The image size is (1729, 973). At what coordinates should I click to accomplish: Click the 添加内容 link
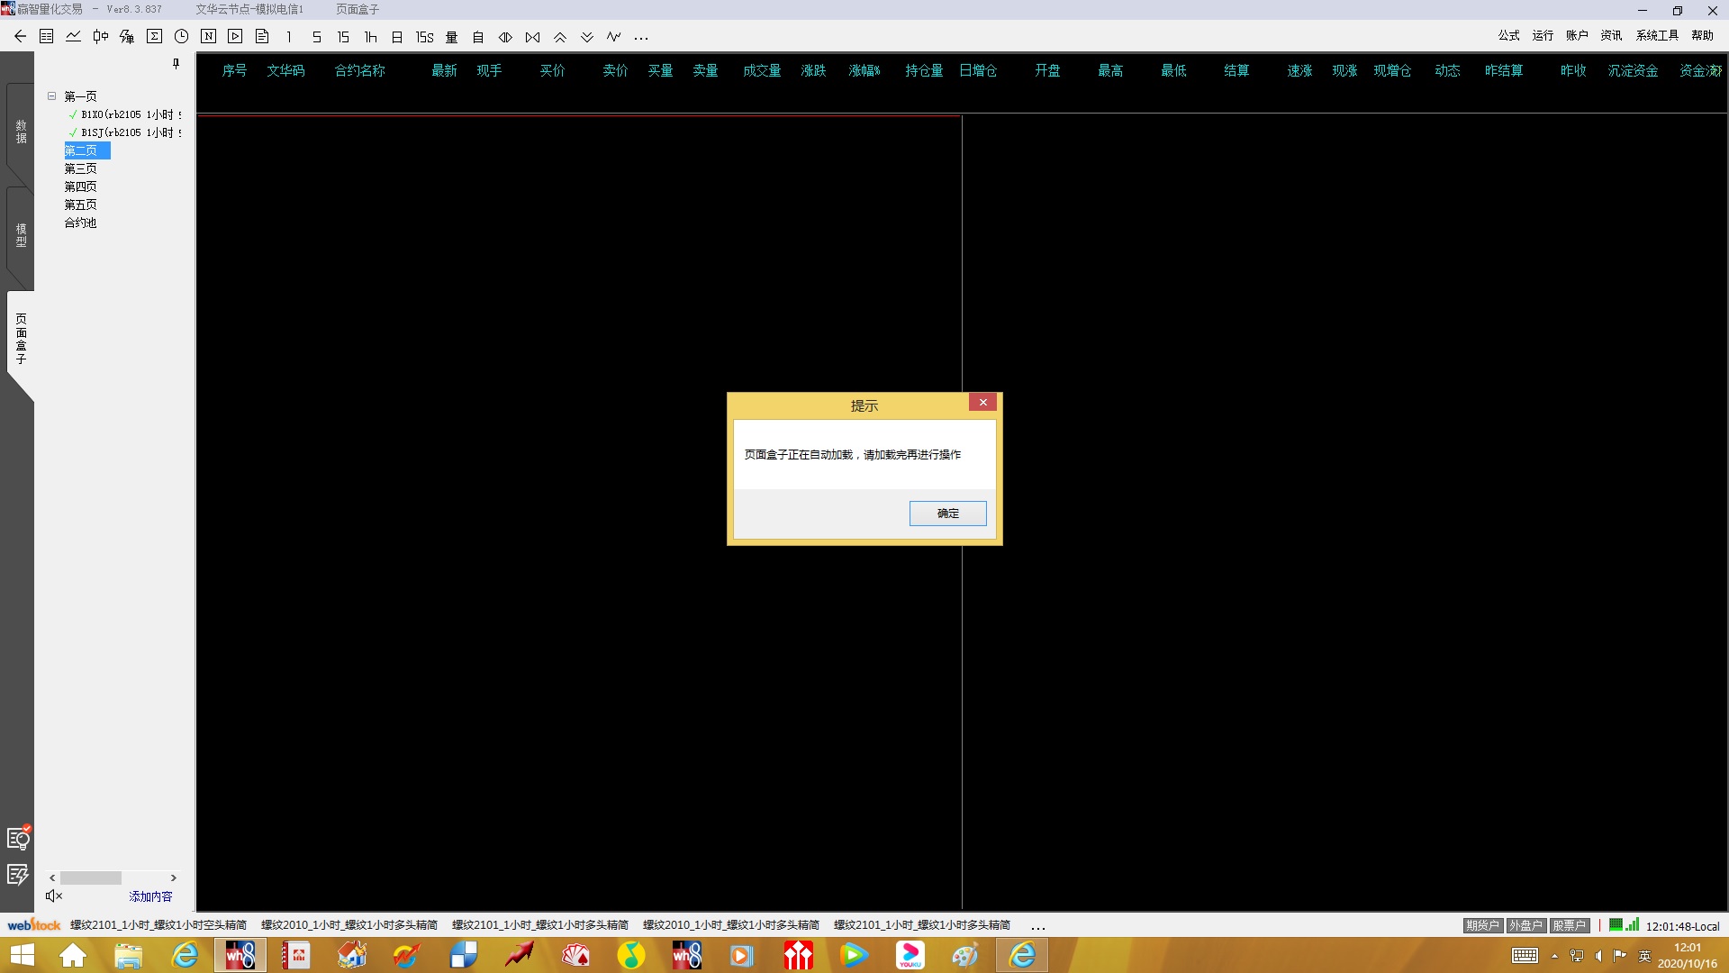[x=150, y=896]
